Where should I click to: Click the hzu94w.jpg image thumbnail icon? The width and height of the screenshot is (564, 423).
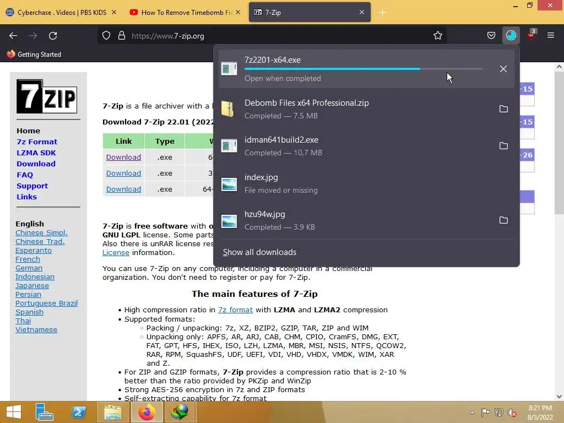point(229,221)
